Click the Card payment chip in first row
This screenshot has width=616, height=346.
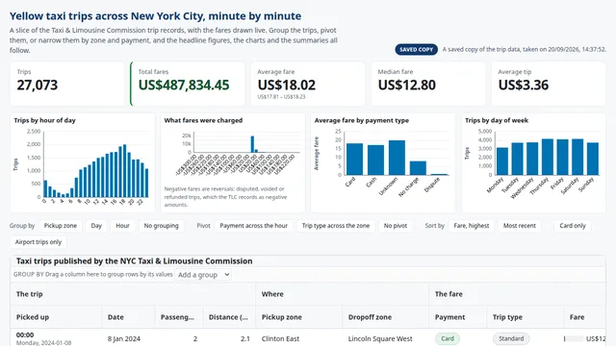pyautogui.click(x=448, y=338)
